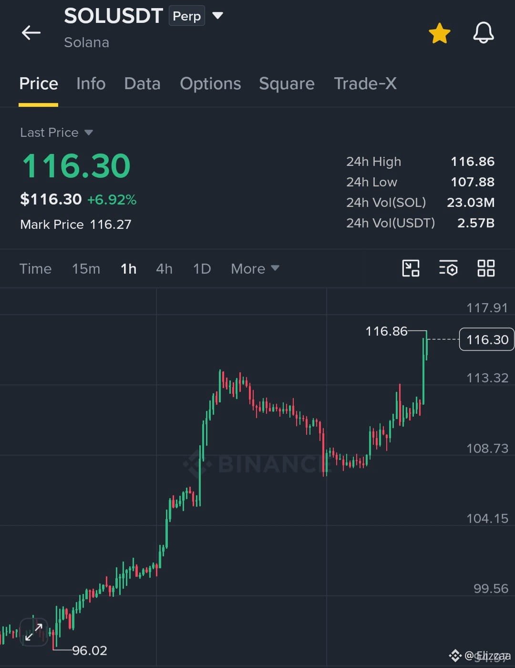Tap the 116.30 current price label on axis
Image resolution: width=515 pixels, height=668 pixels.
[487, 339]
